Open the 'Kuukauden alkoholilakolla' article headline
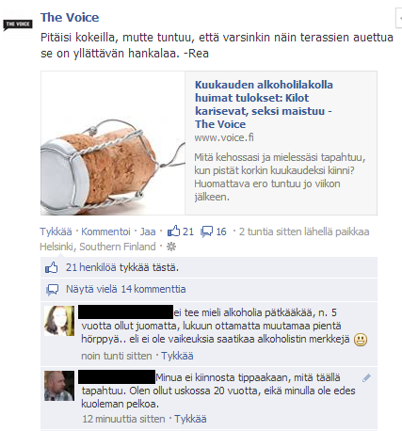The image size is (402, 431). pos(264,104)
